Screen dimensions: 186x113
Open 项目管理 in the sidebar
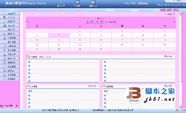9,50
